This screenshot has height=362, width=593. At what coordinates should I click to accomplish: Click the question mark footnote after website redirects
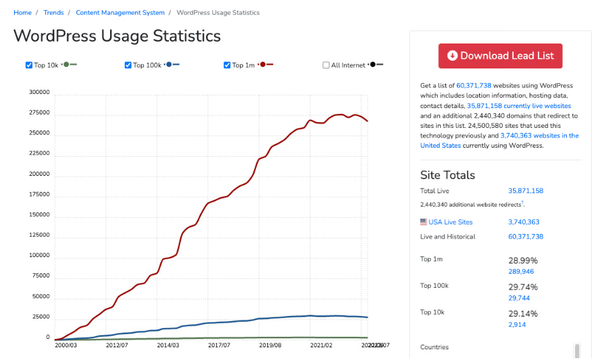(522, 203)
